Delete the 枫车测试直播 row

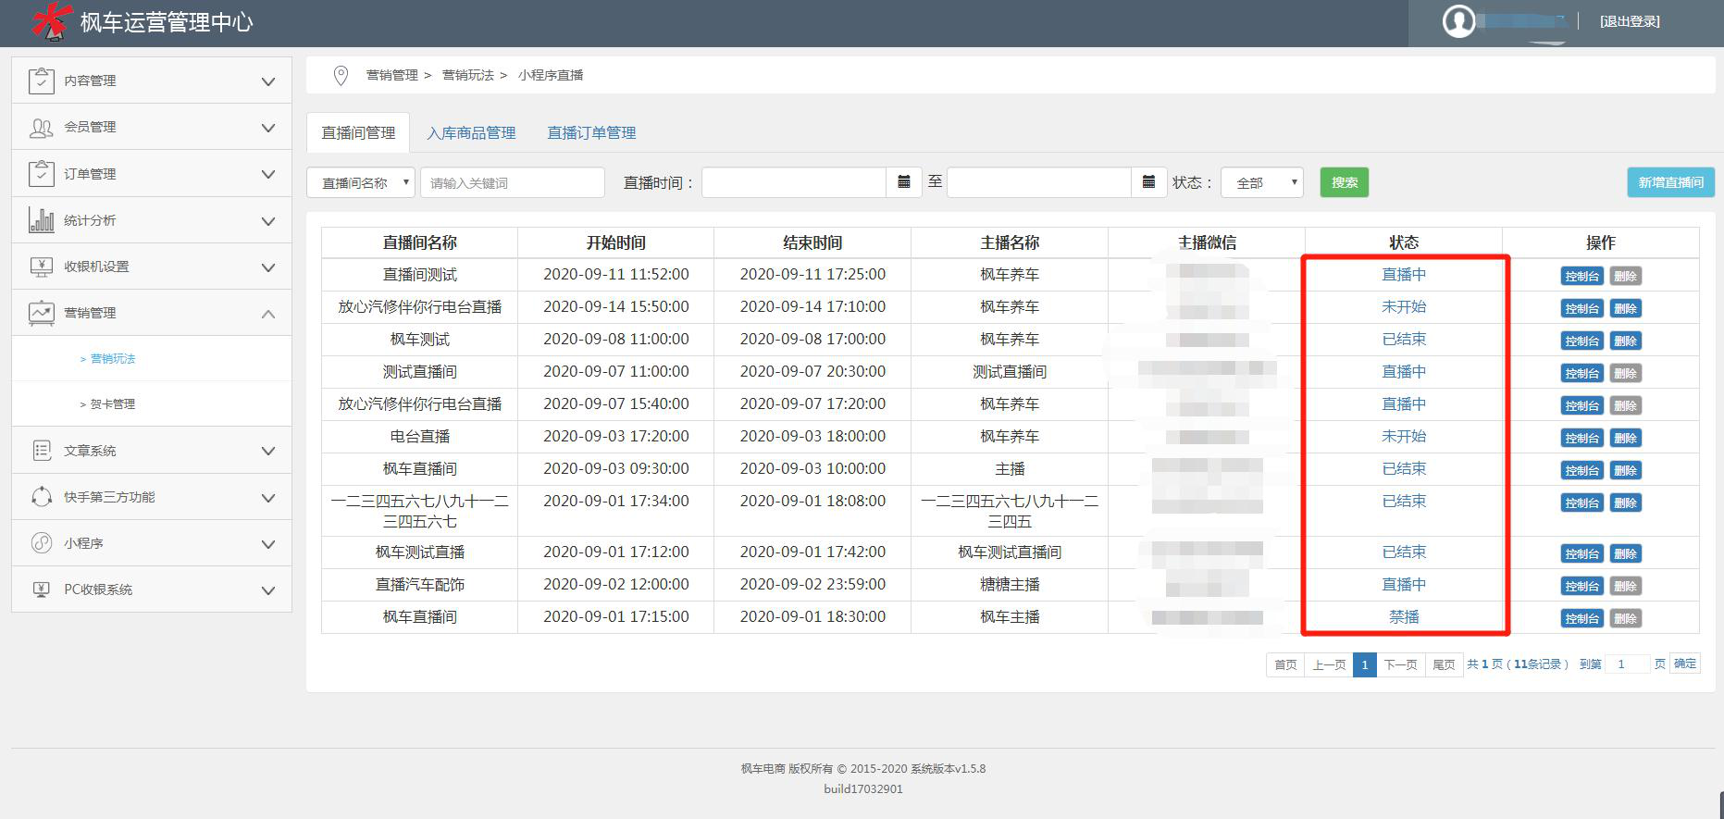click(1625, 553)
